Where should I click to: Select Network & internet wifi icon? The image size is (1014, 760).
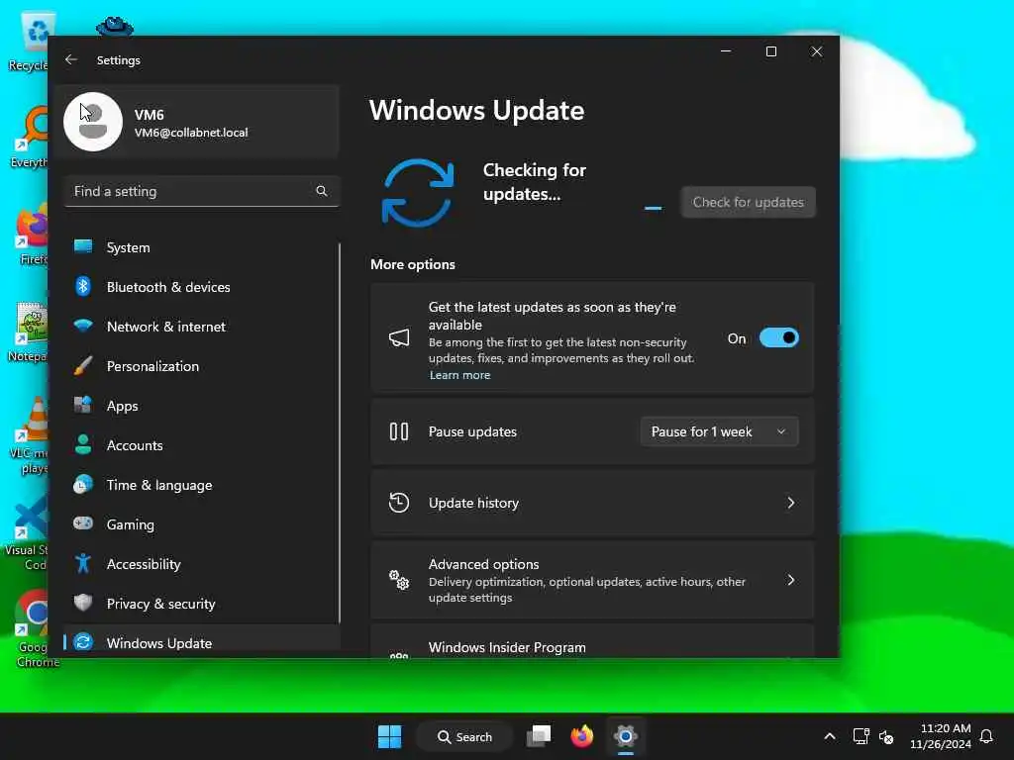[83, 325]
